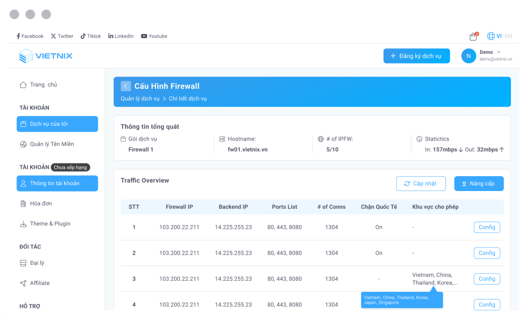This screenshot has width=529, height=320.
Task: Go to Trang chủ in sidebar
Action: (x=43, y=84)
